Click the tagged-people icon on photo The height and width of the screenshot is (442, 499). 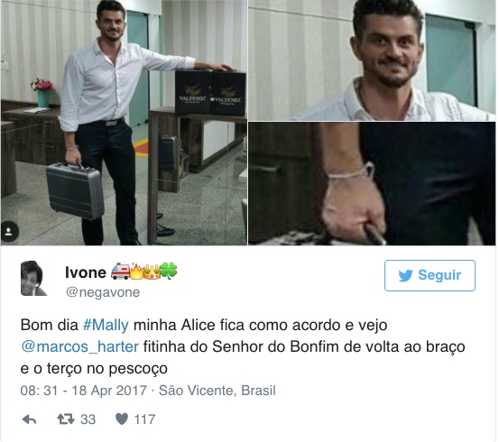(x=10, y=232)
